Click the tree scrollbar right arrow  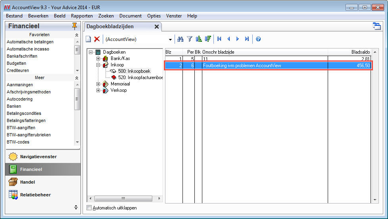pyautogui.click(x=159, y=198)
